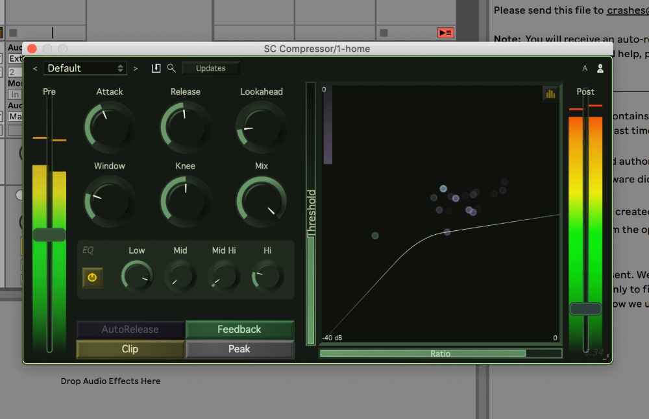
Task: Click the Mix knob
Action: pyautogui.click(x=262, y=200)
